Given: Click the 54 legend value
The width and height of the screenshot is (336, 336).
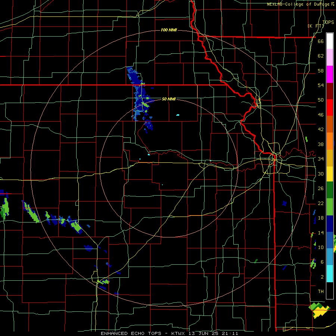Looking at the screenshot, I should pyautogui.click(x=321, y=85).
